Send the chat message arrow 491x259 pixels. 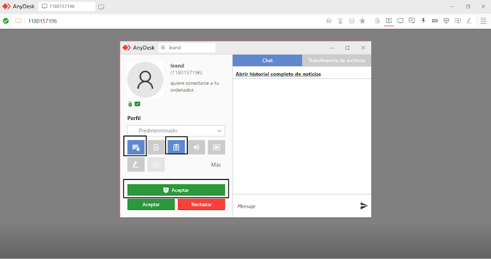coord(363,206)
